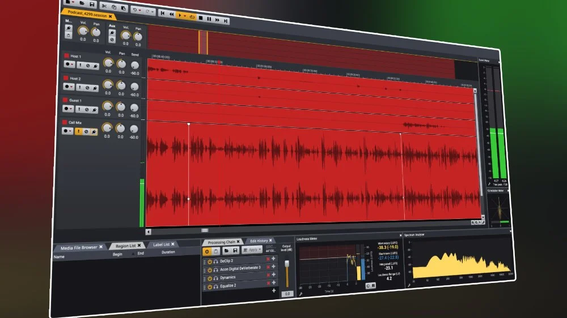Load processing chain with folder icon

click(226, 251)
